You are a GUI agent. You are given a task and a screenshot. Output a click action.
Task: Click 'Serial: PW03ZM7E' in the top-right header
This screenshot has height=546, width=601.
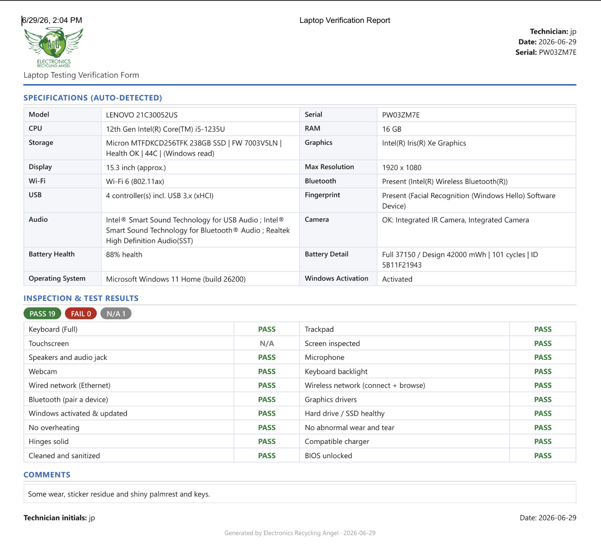tap(546, 52)
